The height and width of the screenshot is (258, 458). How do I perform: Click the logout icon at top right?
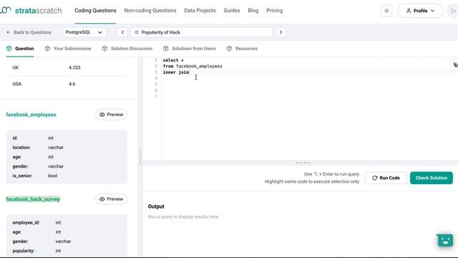[x=453, y=11]
